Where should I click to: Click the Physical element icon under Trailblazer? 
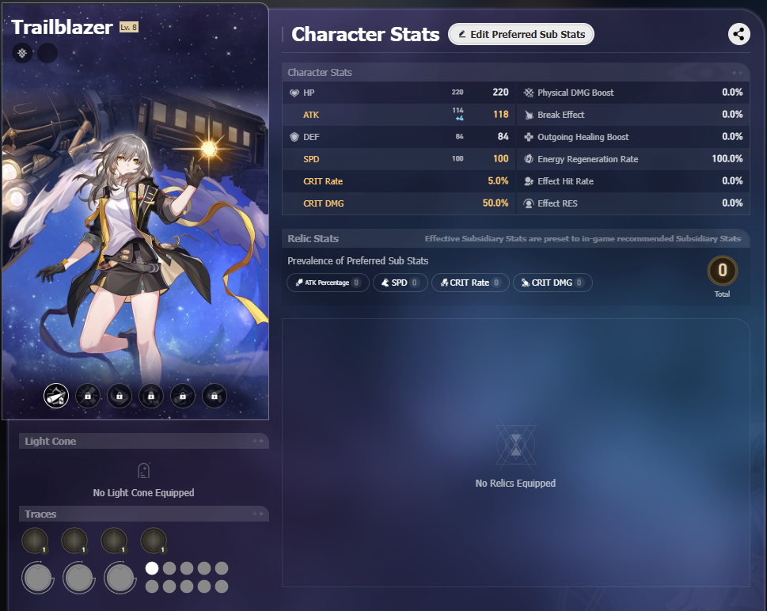[x=22, y=53]
